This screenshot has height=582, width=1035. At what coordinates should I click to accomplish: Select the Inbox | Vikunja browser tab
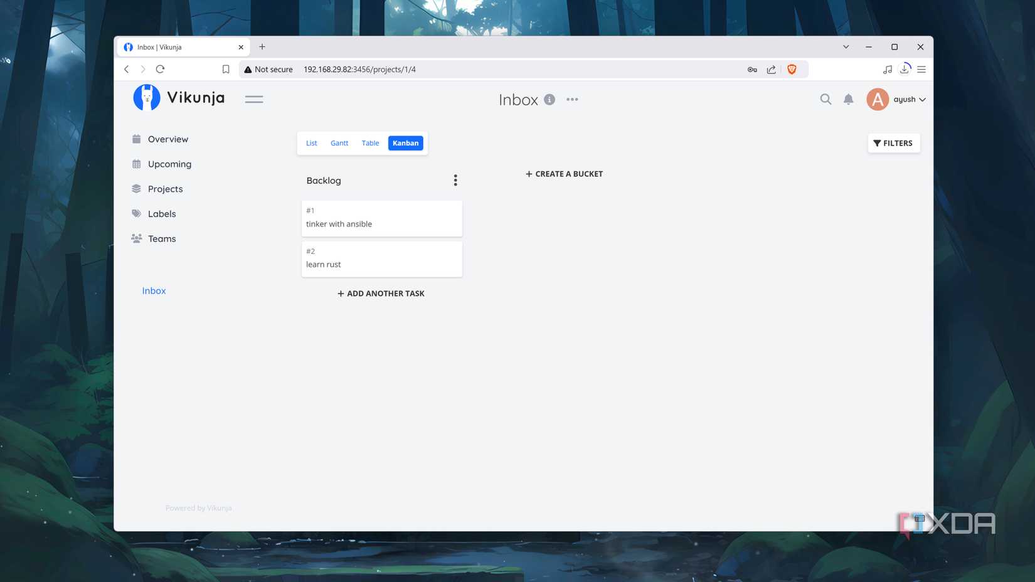coord(183,47)
